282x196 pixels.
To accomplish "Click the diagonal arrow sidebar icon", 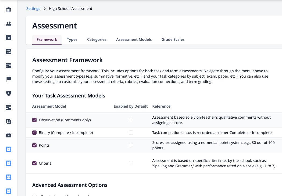I will 8,38.
